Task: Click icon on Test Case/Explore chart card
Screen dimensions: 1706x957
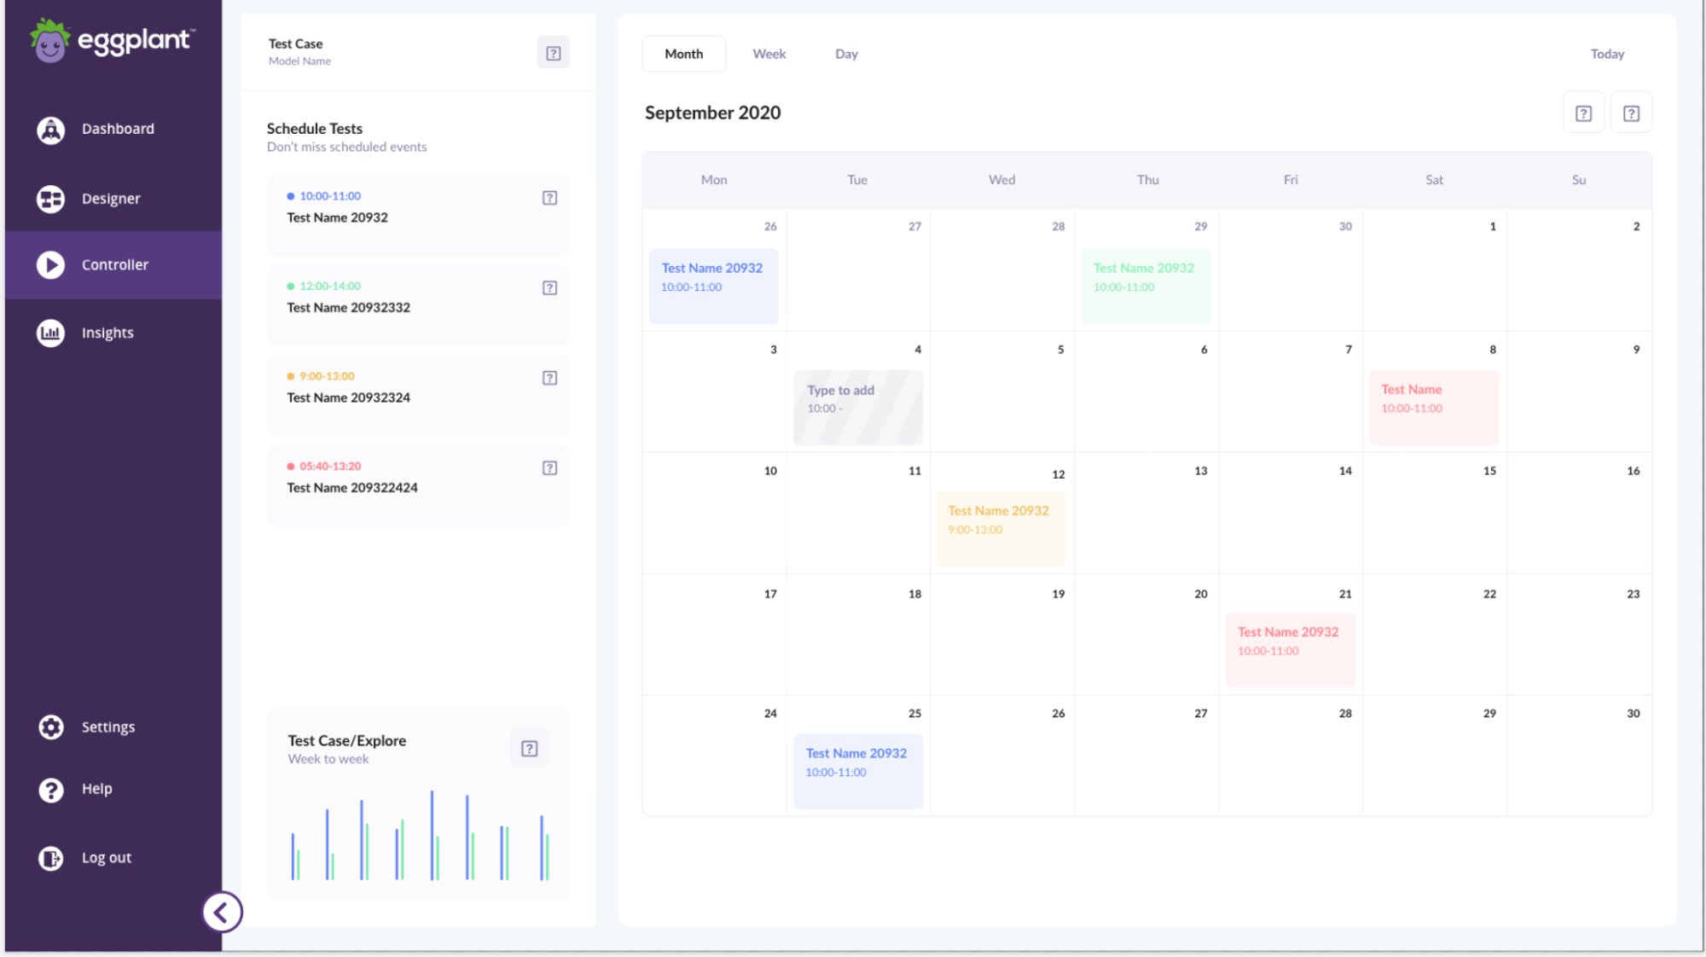Action: (x=530, y=749)
